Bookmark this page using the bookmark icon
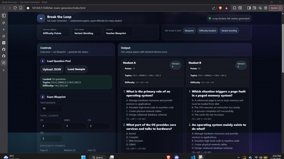 pos(21,8)
